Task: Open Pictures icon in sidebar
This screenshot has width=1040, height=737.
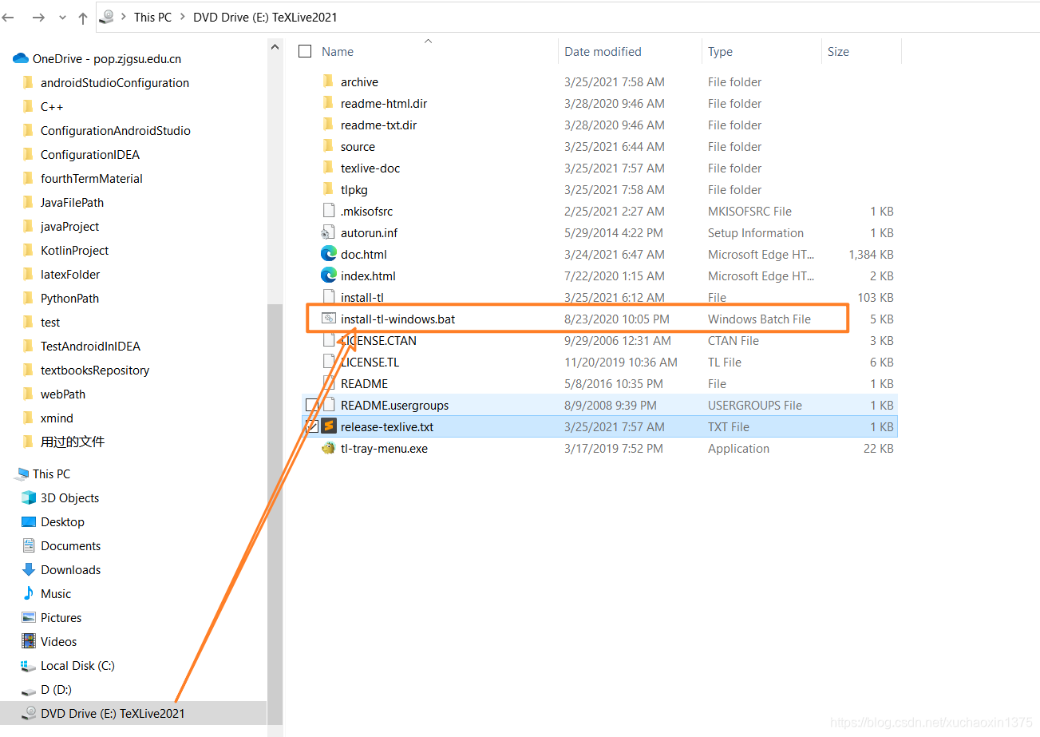Action: [x=29, y=617]
